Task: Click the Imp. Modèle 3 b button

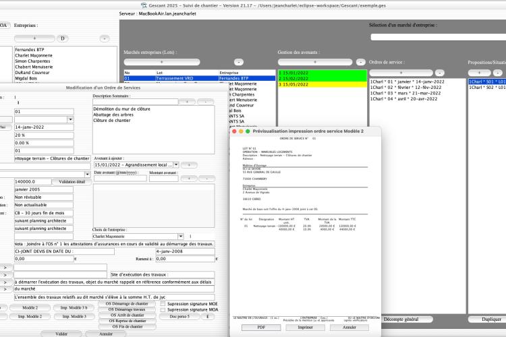Action: [x=74, y=308]
